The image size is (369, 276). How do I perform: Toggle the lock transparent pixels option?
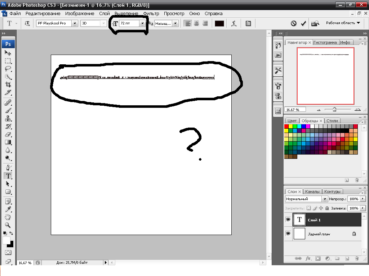308,208
